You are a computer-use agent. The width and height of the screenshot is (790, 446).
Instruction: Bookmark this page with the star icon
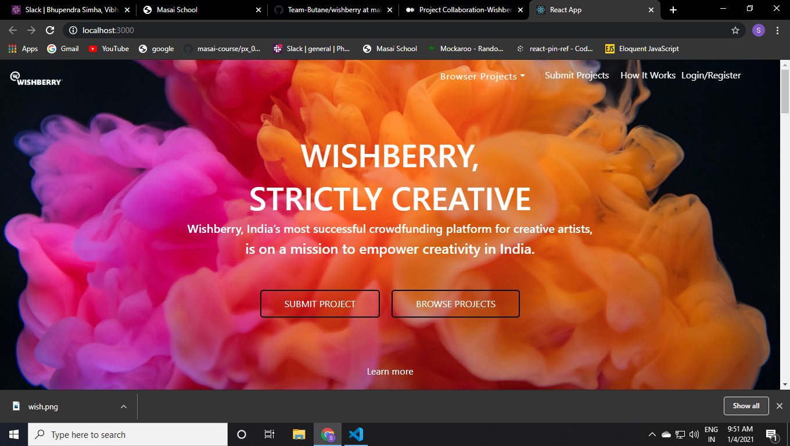coord(735,30)
